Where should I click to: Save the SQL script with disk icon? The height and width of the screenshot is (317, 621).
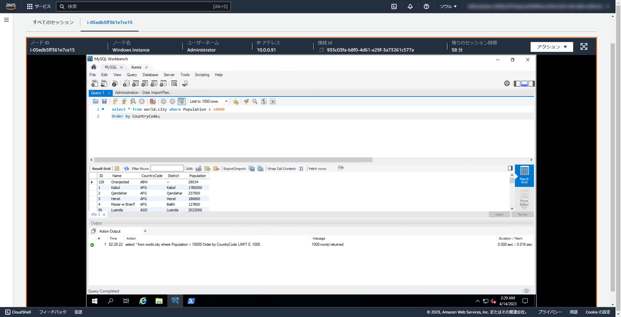[x=104, y=101]
